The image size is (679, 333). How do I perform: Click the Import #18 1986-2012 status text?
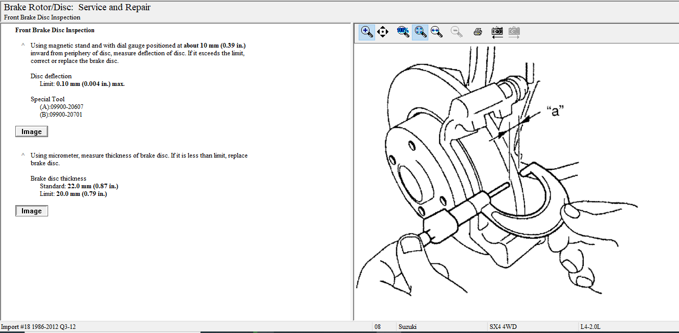(x=38, y=326)
